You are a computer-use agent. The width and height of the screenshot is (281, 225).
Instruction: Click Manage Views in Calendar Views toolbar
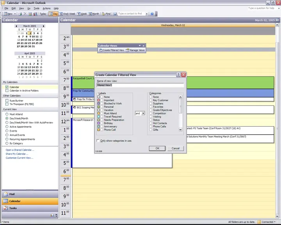click(135, 50)
